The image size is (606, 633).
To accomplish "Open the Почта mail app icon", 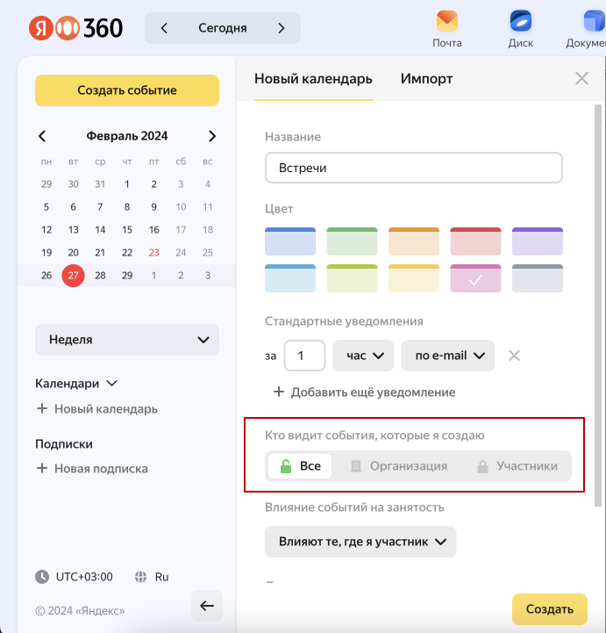I will [446, 22].
